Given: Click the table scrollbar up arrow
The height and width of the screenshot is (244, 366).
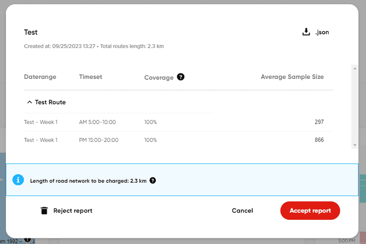Looking at the screenshot, I should pos(354,69).
